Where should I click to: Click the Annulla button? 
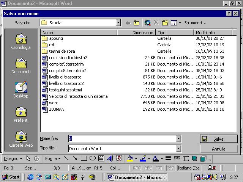(219, 149)
